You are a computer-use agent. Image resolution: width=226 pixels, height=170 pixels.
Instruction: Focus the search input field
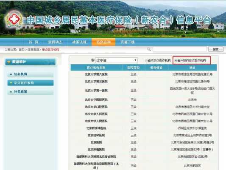point(180,49)
